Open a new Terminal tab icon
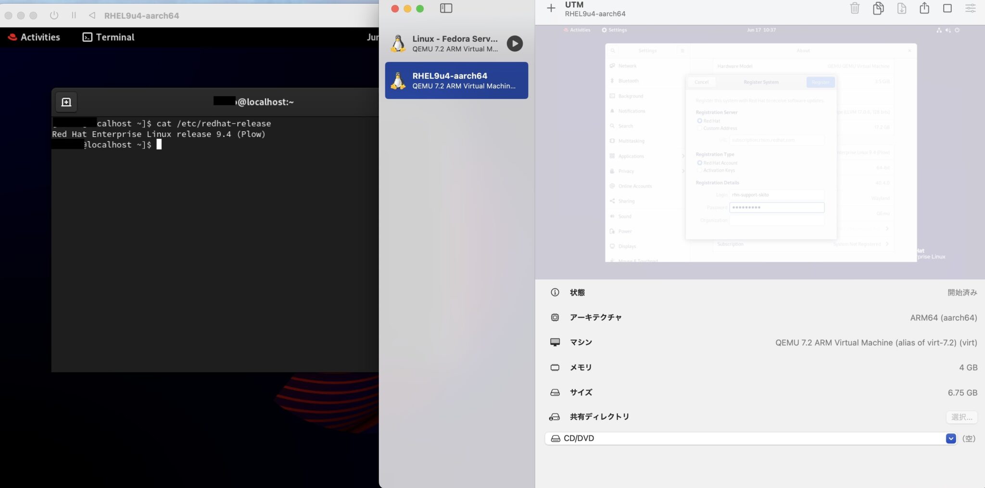Viewport: 985px width, 488px height. [x=66, y=101]
